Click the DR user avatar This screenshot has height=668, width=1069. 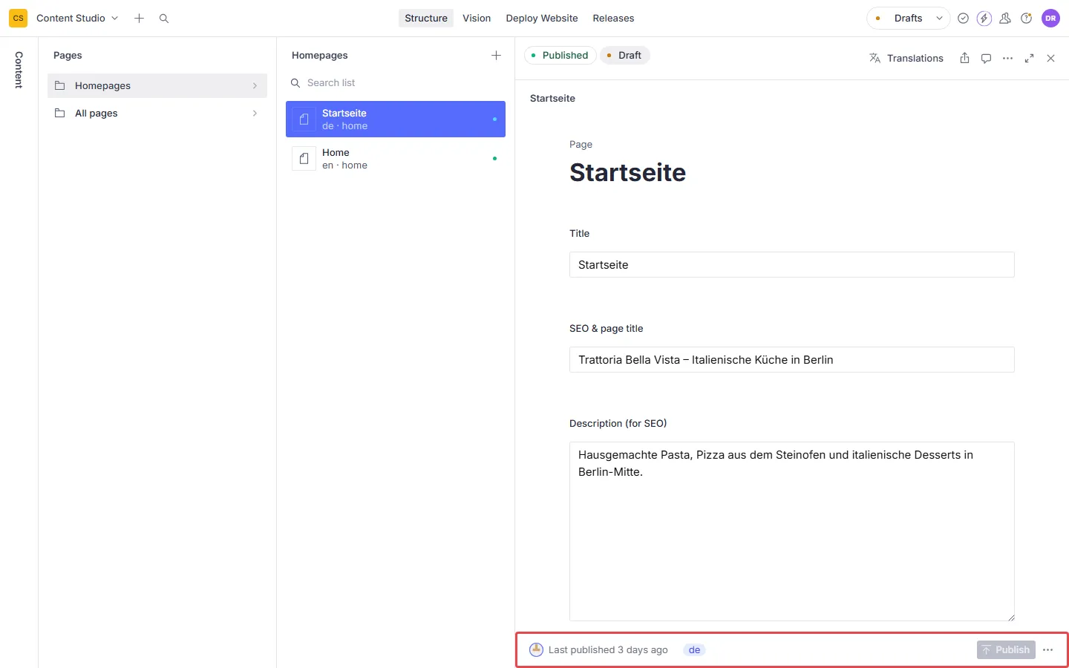tap(1050, 18)
